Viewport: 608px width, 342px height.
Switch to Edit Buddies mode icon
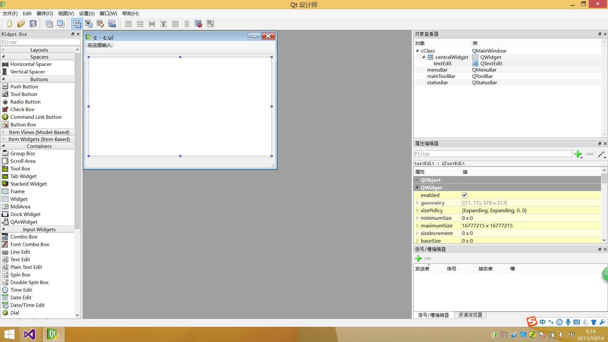coord(100,24)
